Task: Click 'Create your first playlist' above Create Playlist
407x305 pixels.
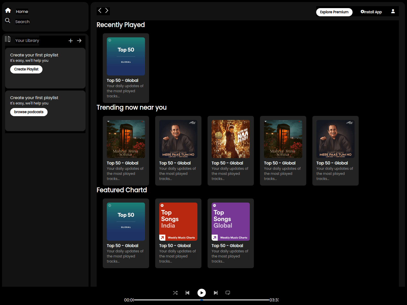Action: (x=34, y=55)
